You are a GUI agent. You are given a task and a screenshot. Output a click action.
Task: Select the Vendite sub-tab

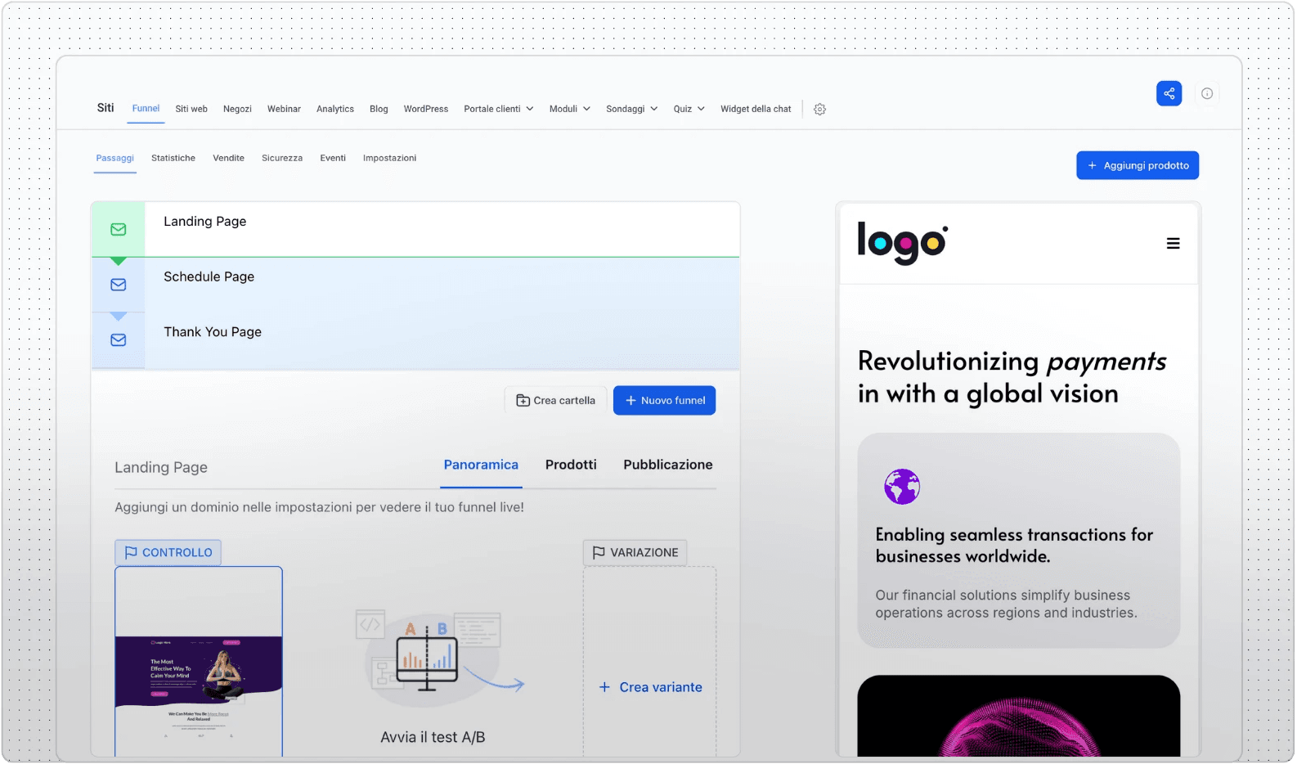(228, 158)
